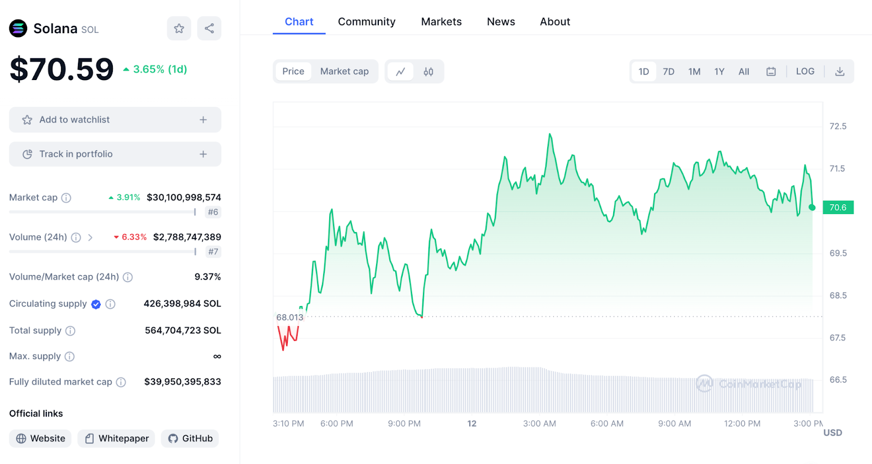Screen dimensions: 872x464
Task: Switch to line chart view
Action: [x=401, y=72]
